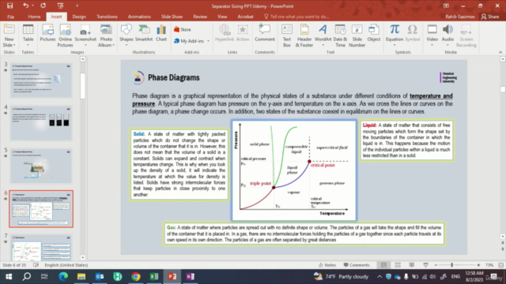Open the File menu
The image size is (506, 284).
coord(10,17)
